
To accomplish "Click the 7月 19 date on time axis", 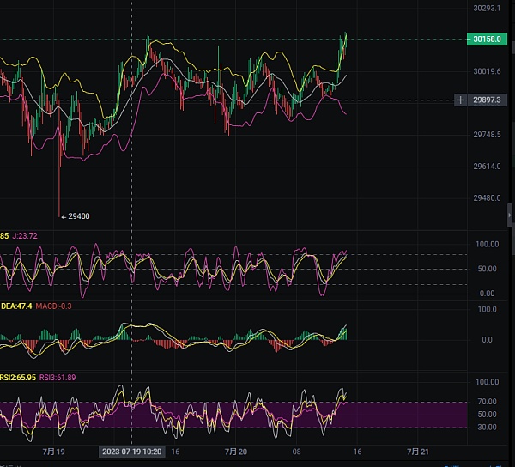I will pyautogui.click(x=53, y=451).
